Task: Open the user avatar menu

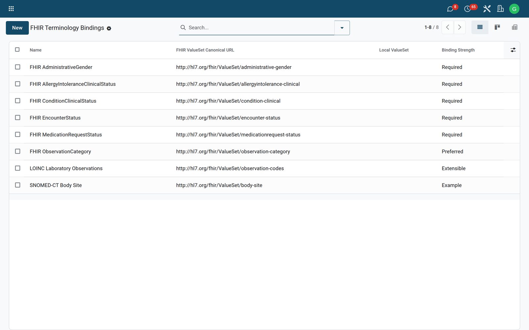Action: tap(514, 9)
